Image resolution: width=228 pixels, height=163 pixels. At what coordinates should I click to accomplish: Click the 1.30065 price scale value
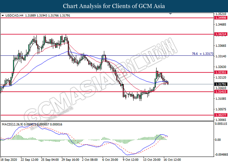pos(221,120)
